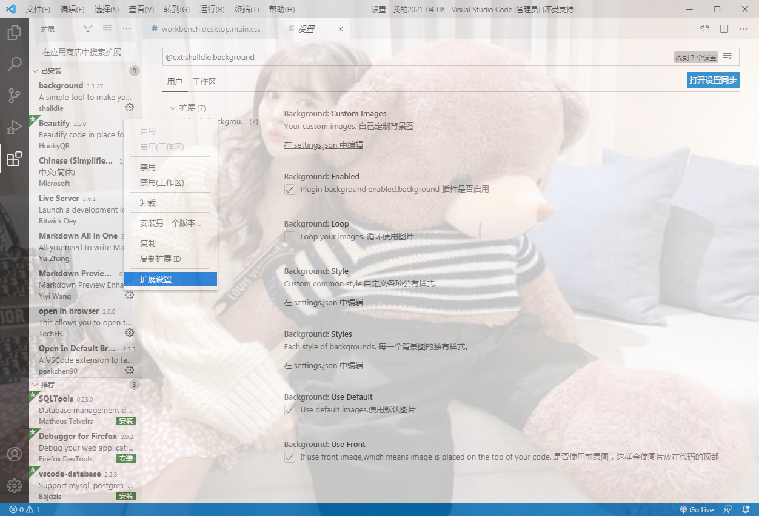Image resolution: width=759 pixels, height=516 pixels.
Task: Select the 用户 settings tab
Action: pos(175,82)
